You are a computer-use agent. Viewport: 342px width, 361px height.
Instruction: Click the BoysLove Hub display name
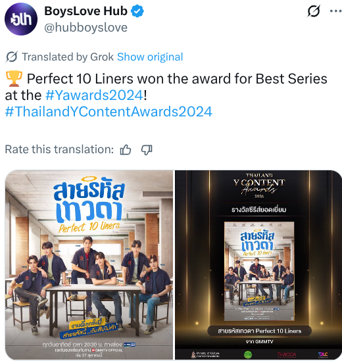pos(85,11)
